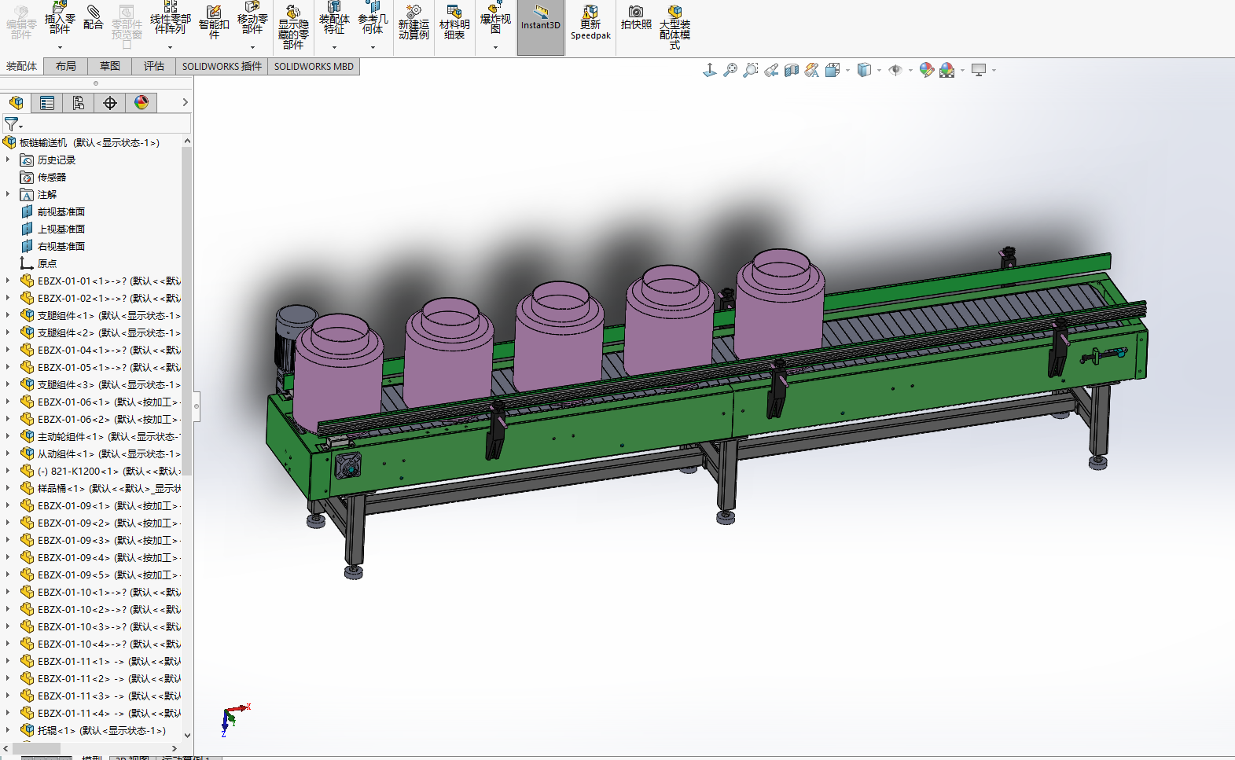
Task: Click 更新 Speedpak button
Action: pos(590,22)
